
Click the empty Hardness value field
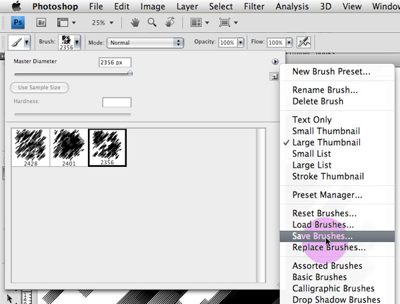117,102
